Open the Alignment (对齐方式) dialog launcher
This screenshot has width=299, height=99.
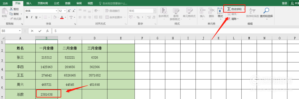(126, 24)
